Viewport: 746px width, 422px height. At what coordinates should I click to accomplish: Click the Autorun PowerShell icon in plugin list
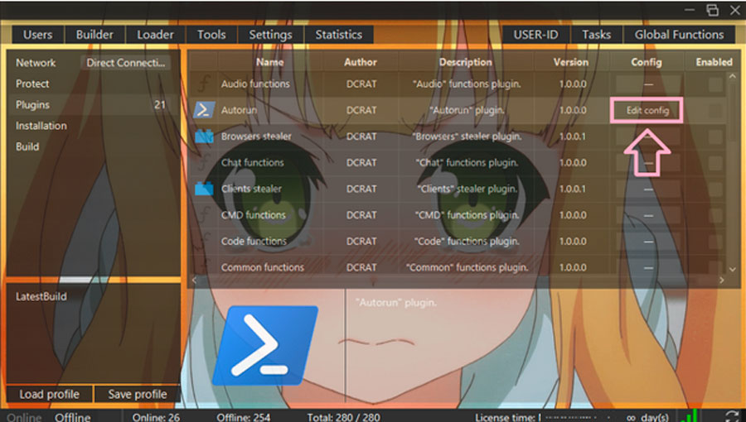204,110
